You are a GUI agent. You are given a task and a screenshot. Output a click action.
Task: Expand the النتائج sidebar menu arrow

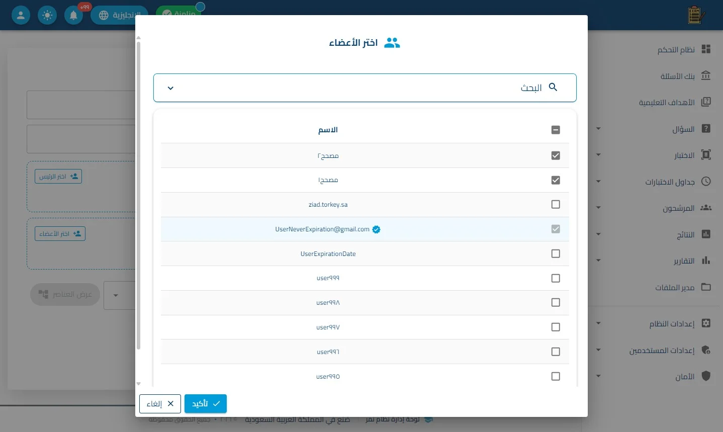pyautogui.click(x=598, y=234)
